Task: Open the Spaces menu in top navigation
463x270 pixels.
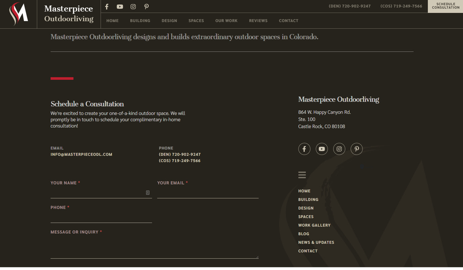Action: (x=196, y=21)
